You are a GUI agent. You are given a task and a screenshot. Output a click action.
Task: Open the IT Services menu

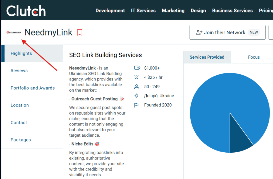(x=143, y=11)
